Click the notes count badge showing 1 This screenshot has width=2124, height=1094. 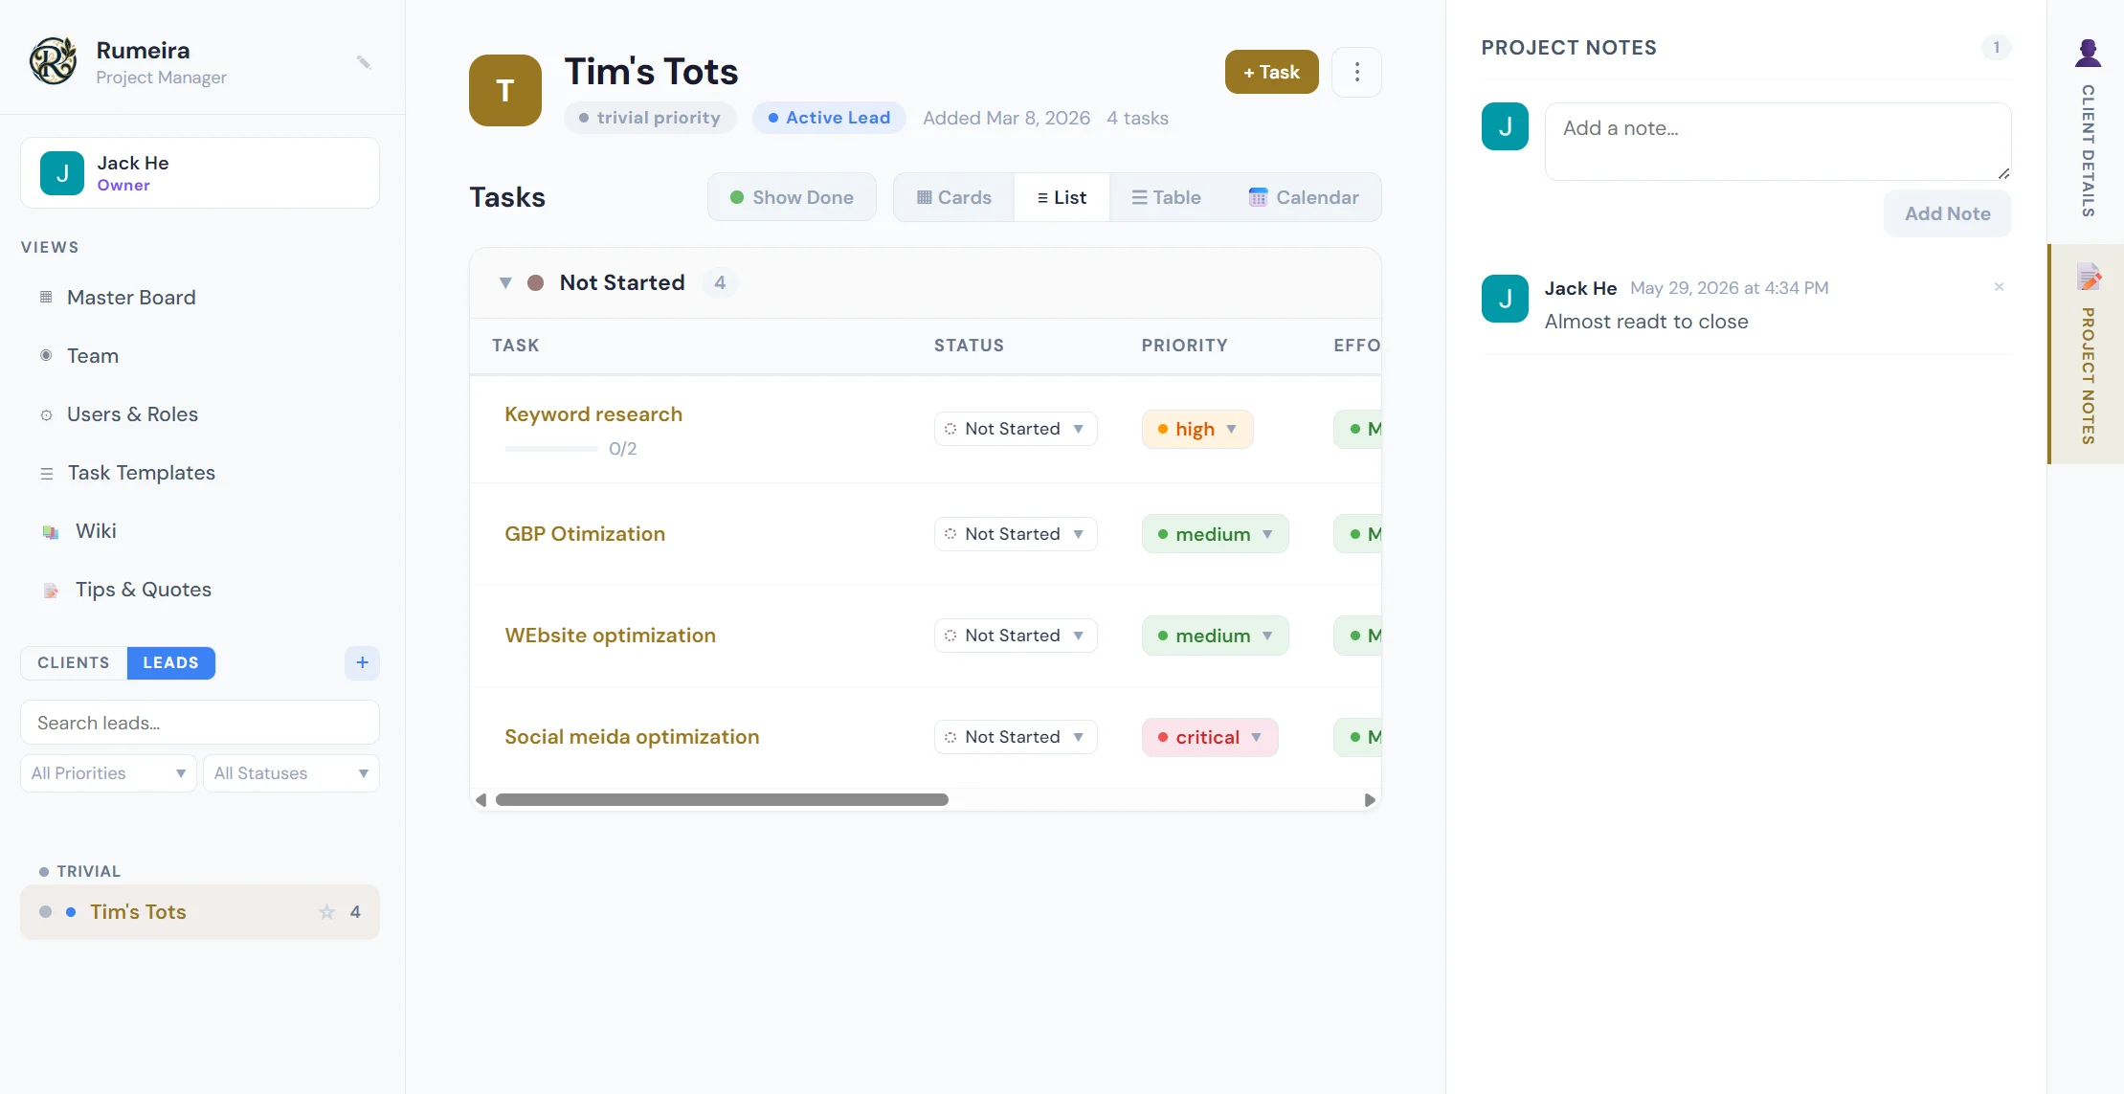coord(1996,47)
